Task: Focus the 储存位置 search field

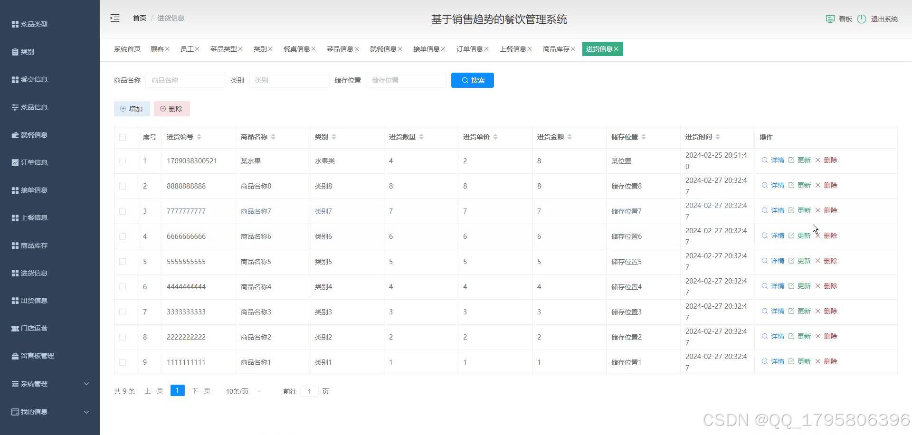Action: [x=406, y=80]
